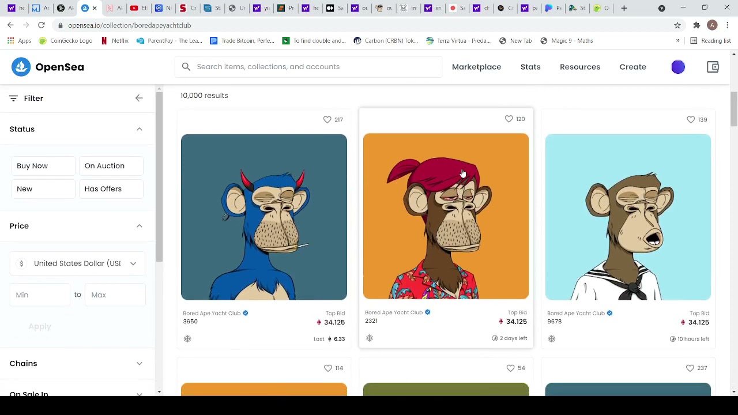Show more bookmarks chevron
This screenshot has height=415, width=738.
(x=677, y=41)
